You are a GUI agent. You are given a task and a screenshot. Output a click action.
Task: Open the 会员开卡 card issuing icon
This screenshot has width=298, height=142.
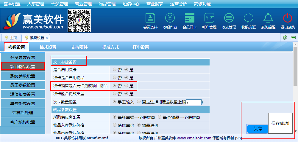[190, 18]
